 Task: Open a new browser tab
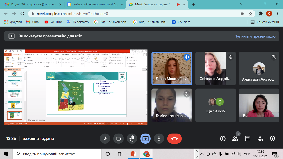tap(194, 4)
